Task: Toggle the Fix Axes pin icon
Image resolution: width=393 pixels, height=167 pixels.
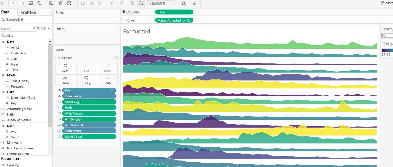Action: coord(141,3)
